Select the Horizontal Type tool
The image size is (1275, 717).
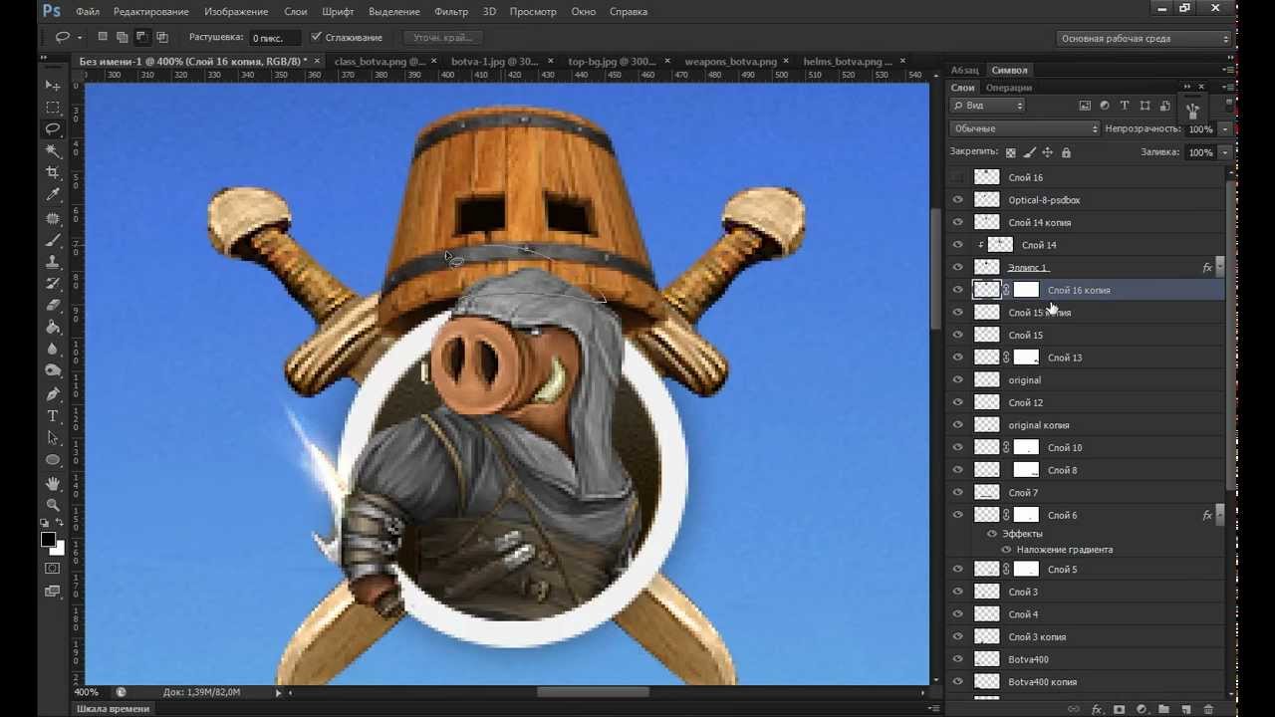(x=53, y=416)
